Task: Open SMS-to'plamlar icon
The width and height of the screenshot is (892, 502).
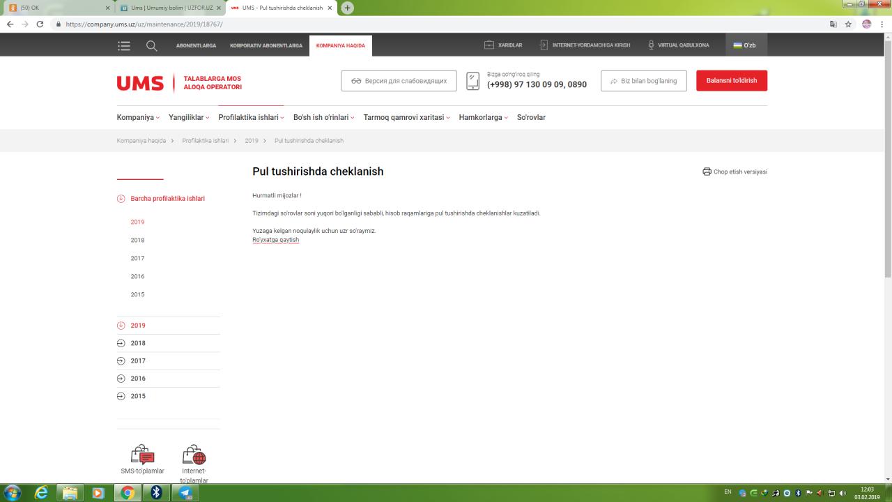Action: tap(142, 455)
